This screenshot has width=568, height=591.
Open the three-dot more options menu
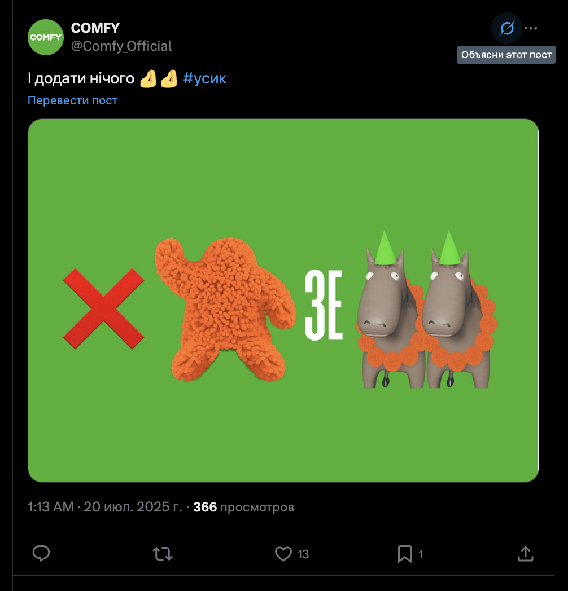(x=531, y=28)
